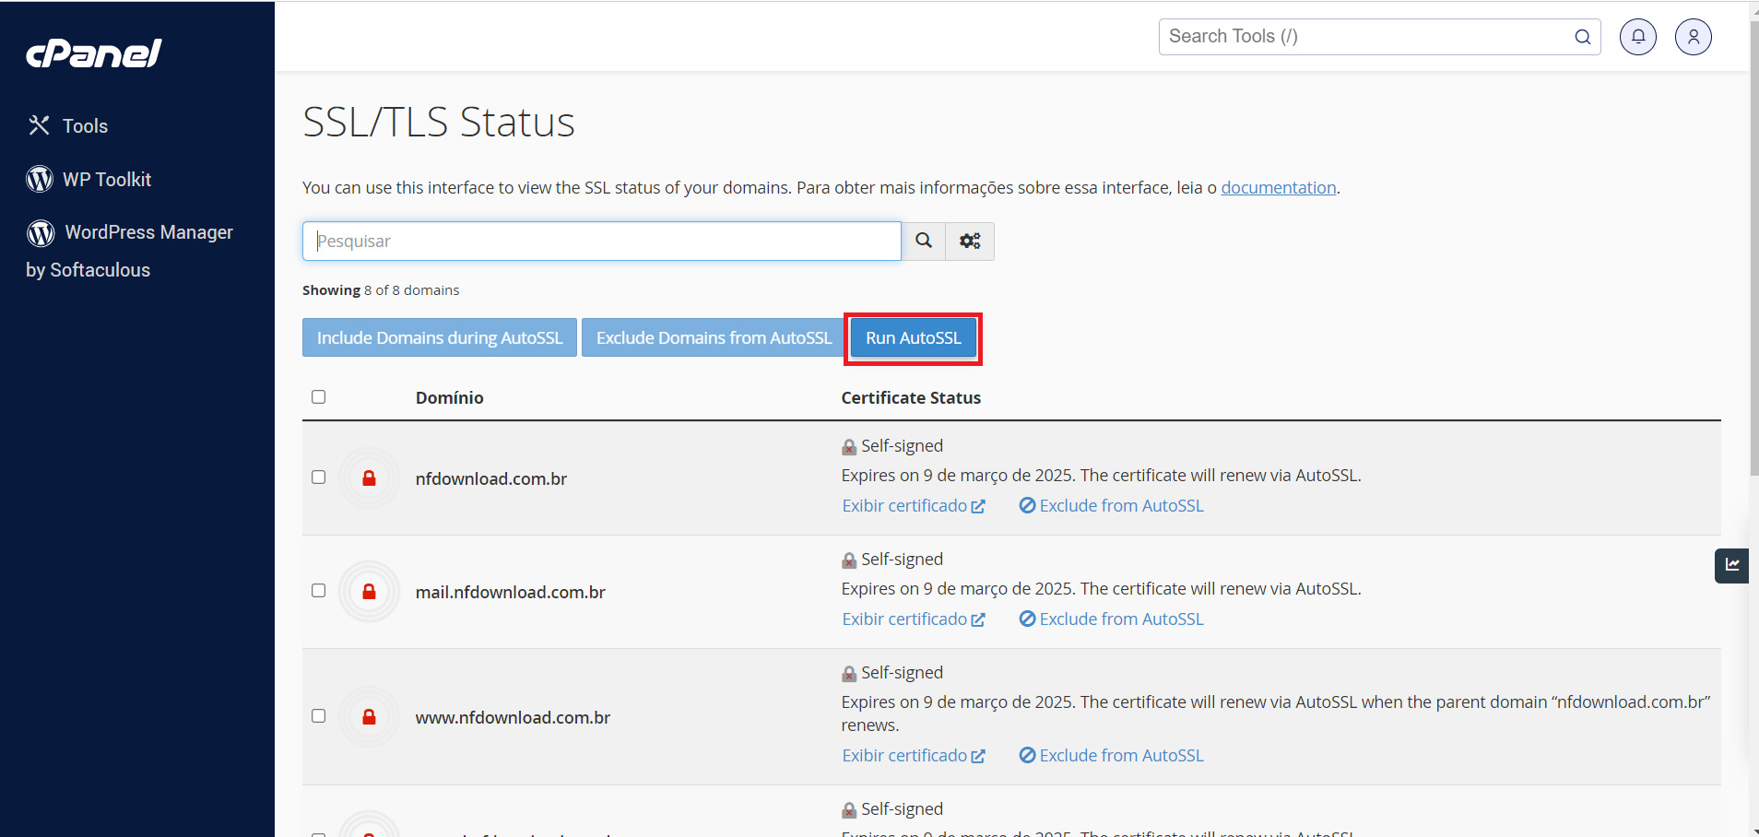Click the Self-signed icon for mail.nfdownload.com.br
This screenshot has height=837, width=1759.
(x=849, y=560)
